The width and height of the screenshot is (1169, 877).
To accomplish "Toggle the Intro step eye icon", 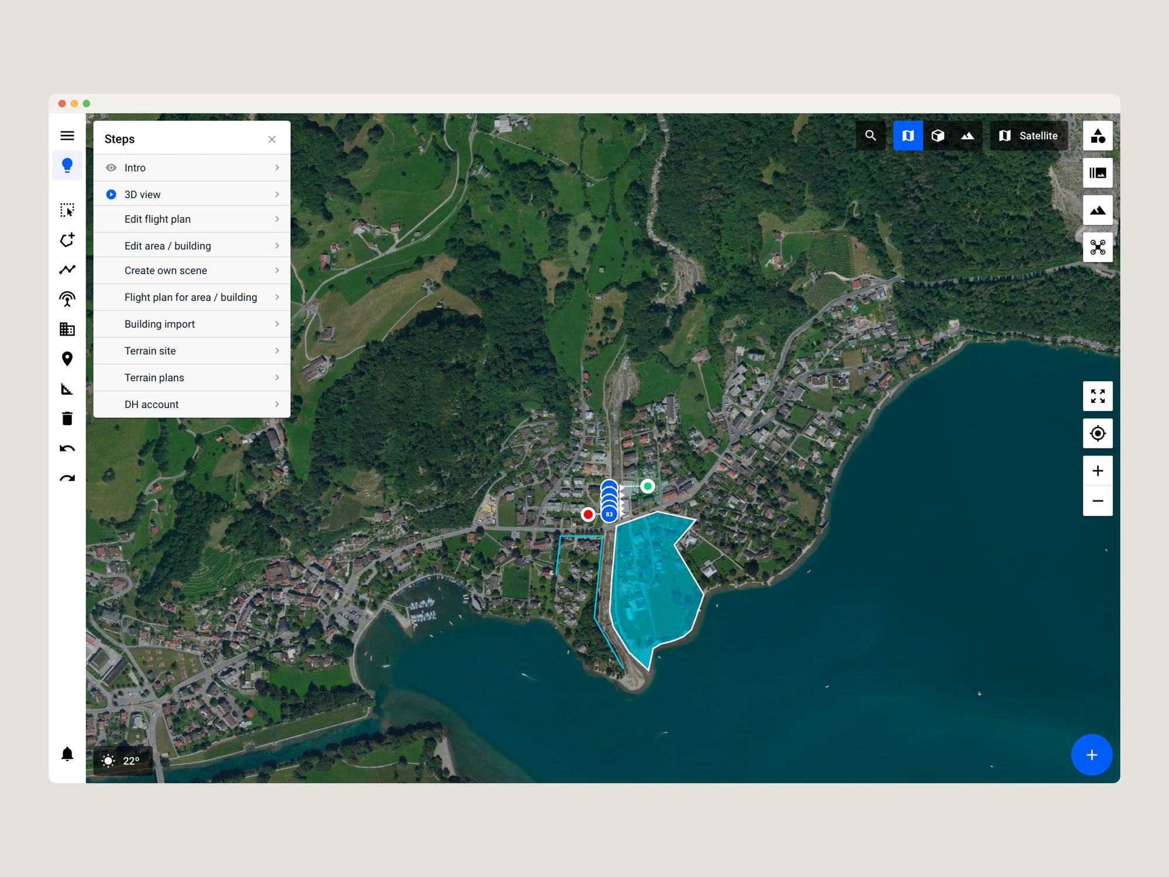I will (x=111, y=168).
